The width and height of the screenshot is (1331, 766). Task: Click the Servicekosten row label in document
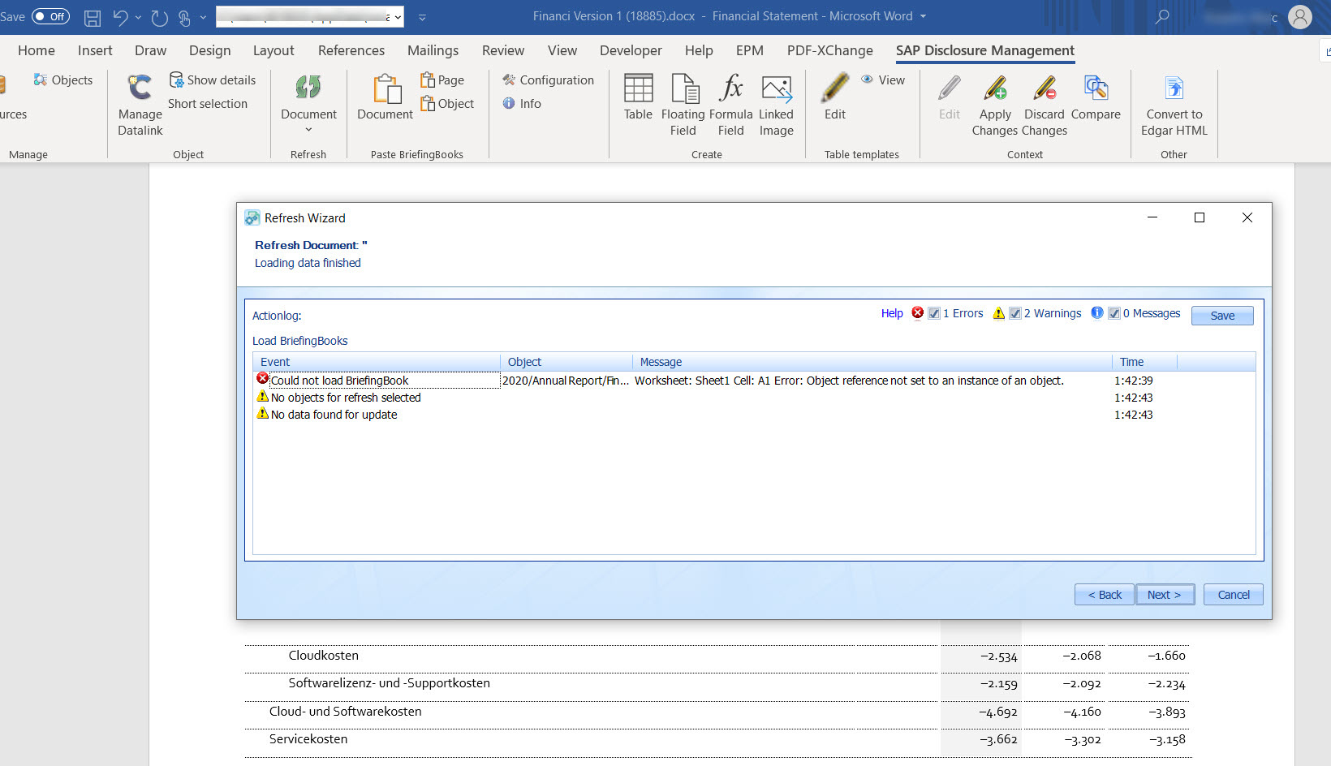[x=308, y=739]
